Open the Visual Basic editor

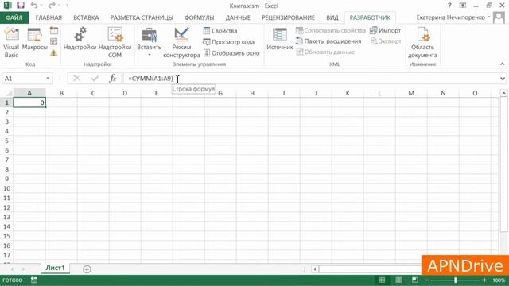click(11, 43)
